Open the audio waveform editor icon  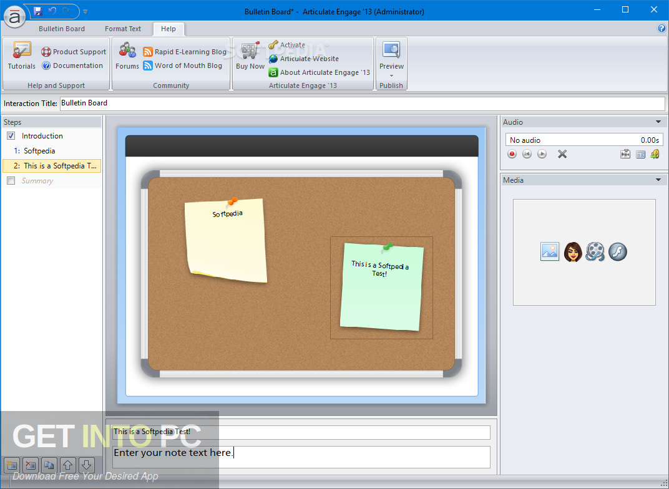[625, 154]
